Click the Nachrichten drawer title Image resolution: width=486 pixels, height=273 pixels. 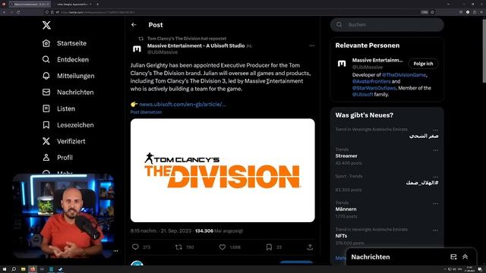tap(371, 257)
